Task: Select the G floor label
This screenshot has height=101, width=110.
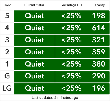Action: [7, 76]
